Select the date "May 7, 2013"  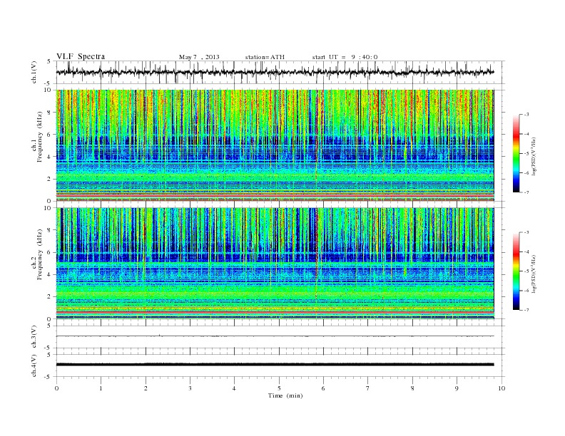click(199, 57)
